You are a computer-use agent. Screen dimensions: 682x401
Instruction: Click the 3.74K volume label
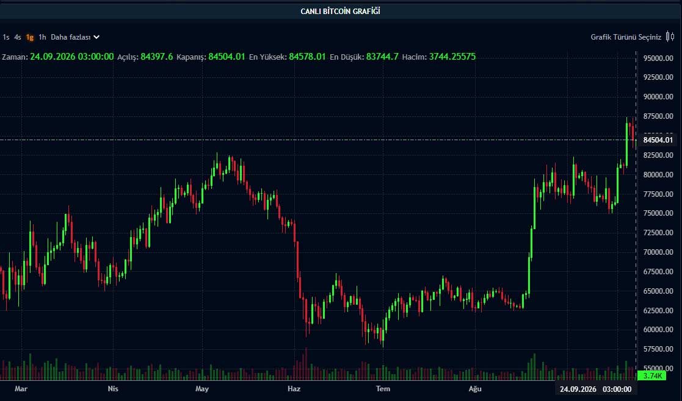point(652,376)
